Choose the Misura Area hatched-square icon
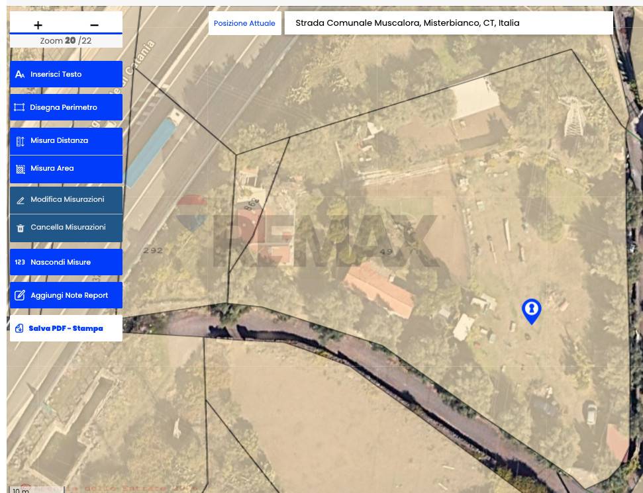The height and width of the screenshot is (493, 643). click(20, 169)
